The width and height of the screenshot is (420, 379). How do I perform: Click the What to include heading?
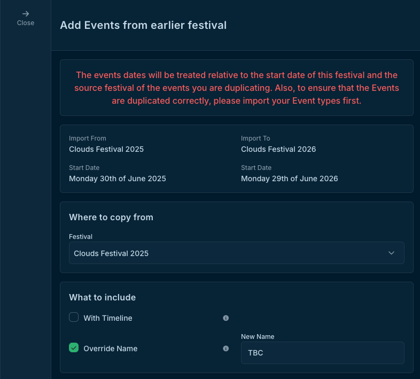pyautogui.click(x=103, y=297)
